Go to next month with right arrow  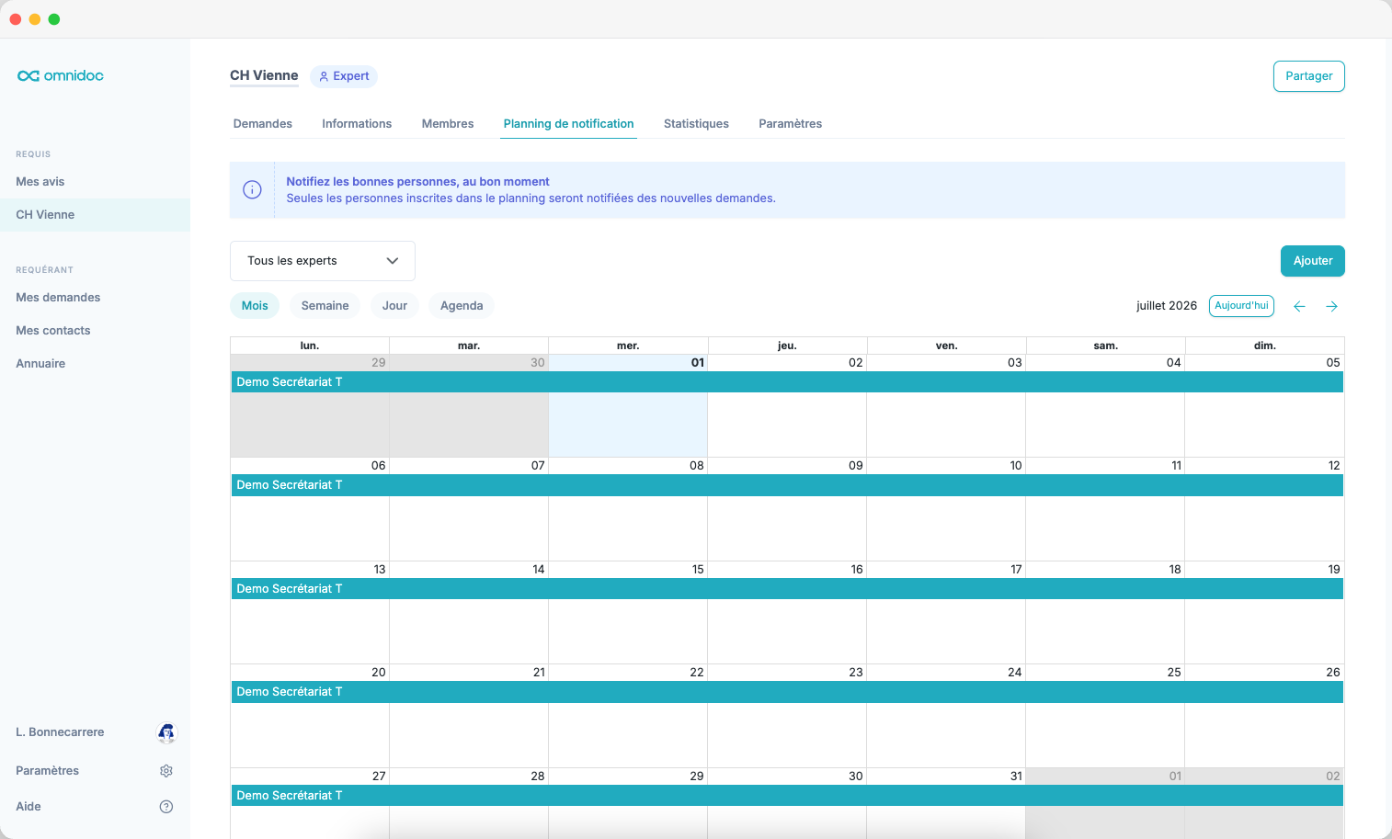pyautogui.click(x=1331, y=306)
